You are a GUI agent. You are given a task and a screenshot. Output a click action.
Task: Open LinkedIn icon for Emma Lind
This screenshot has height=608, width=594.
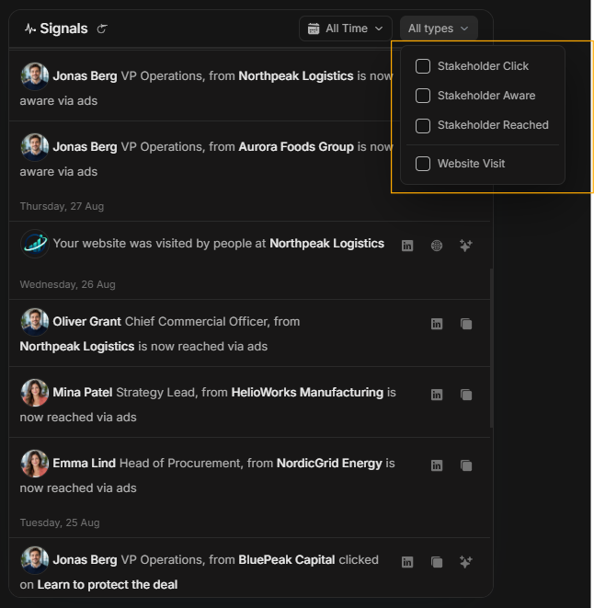pos(437,465)
